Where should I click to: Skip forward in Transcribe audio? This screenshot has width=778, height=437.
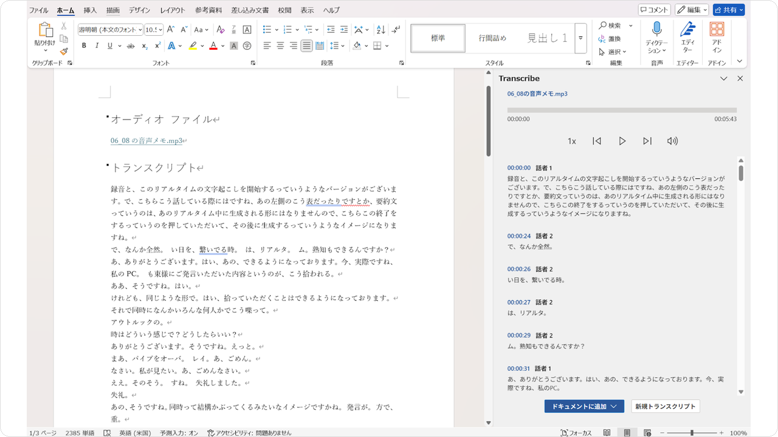pos(647,141)
